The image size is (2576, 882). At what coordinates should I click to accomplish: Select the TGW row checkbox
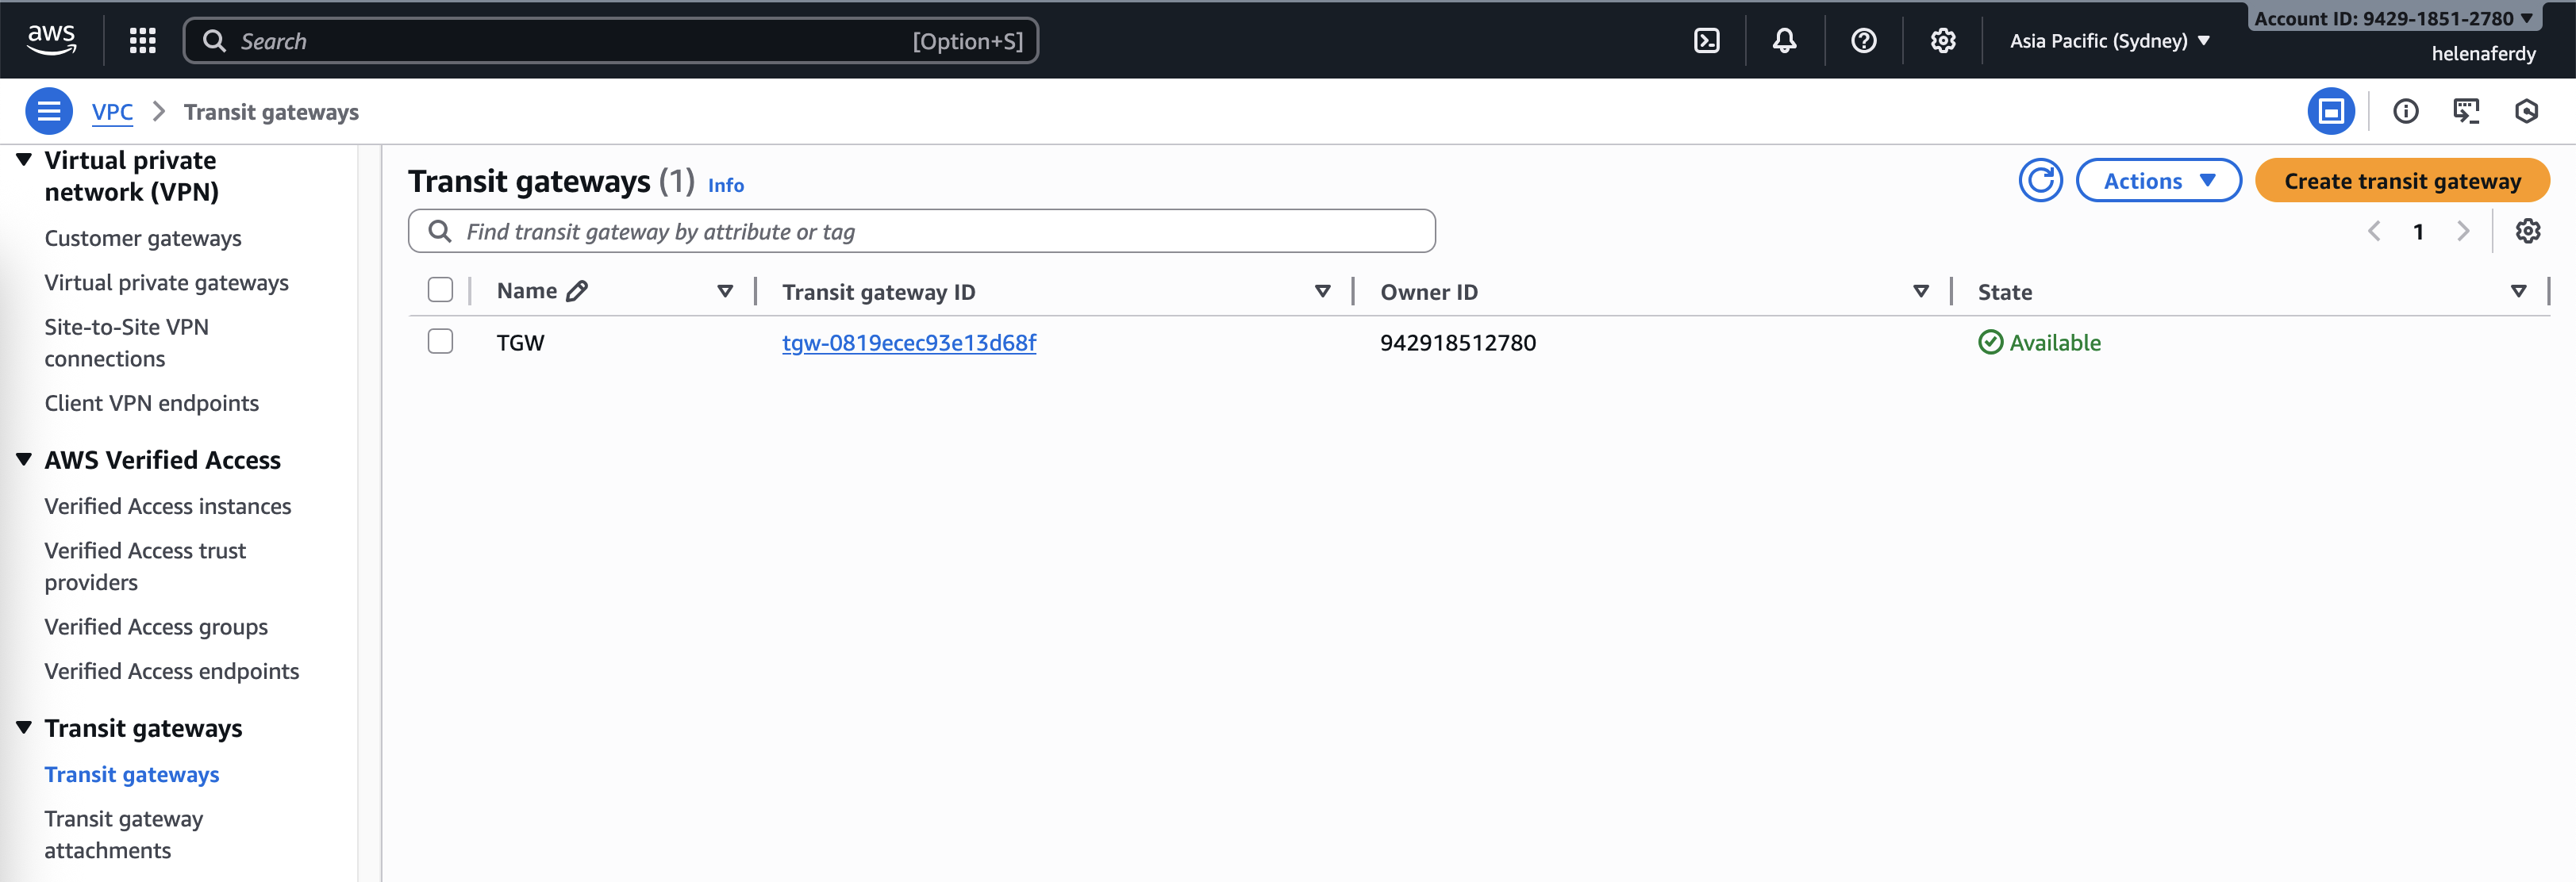(x=440, y=342)
